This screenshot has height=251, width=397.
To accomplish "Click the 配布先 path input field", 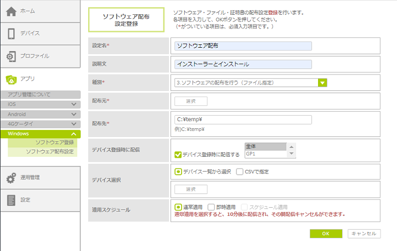I will pos(242,119).
